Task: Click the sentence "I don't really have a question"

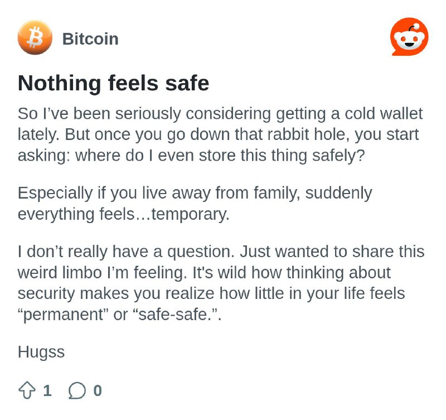Action: (x=126, y=252)
